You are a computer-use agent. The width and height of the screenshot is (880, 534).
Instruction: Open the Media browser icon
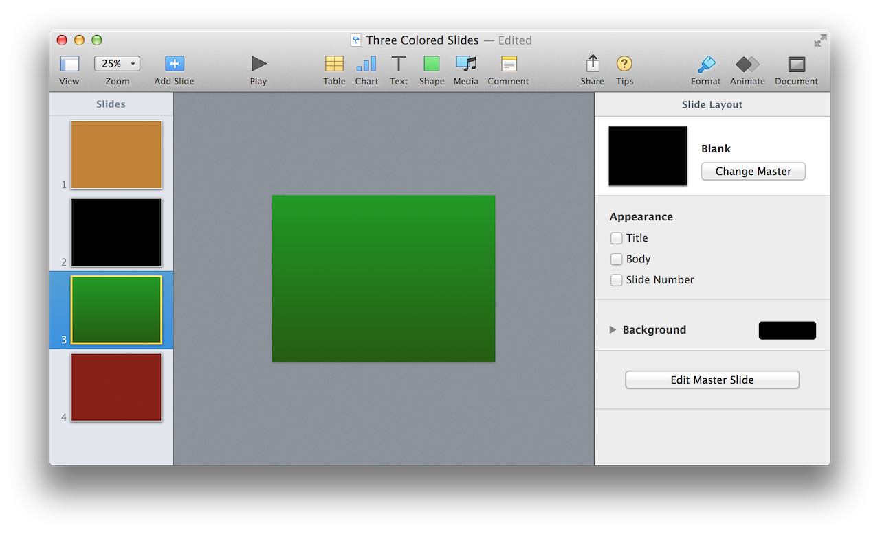(465, 65)
